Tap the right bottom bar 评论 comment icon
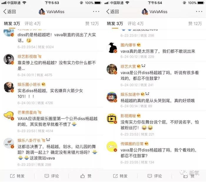The width and height of the screenshot is (206, 182). coord(149,176)
